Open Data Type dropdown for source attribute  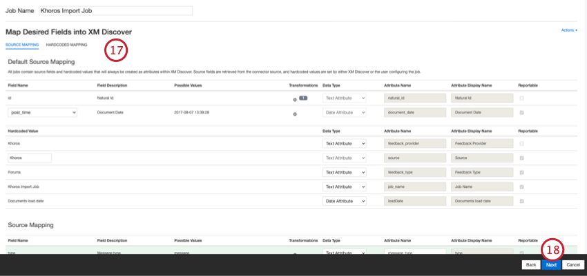(x=345, y=158)
